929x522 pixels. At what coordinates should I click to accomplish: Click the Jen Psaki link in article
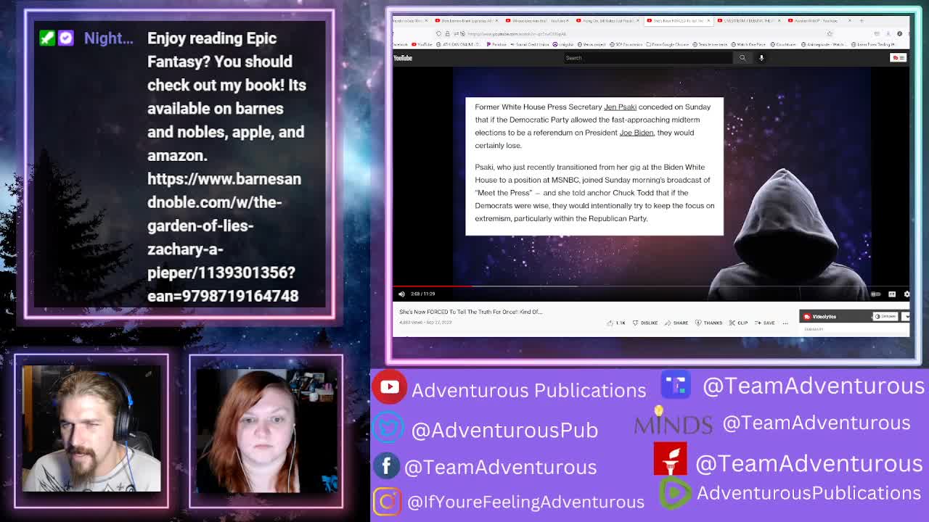click(620, 107)
